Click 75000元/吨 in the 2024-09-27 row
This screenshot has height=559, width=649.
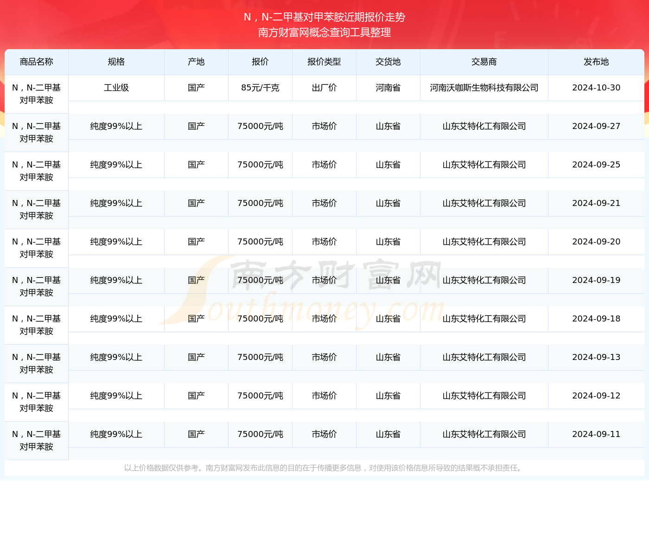coord(260,126)
